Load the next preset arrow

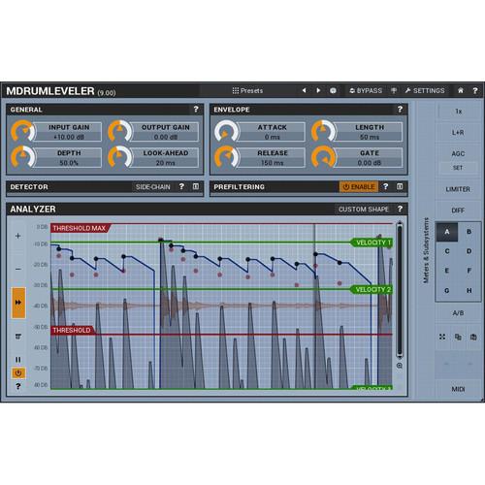click(318, 90)
